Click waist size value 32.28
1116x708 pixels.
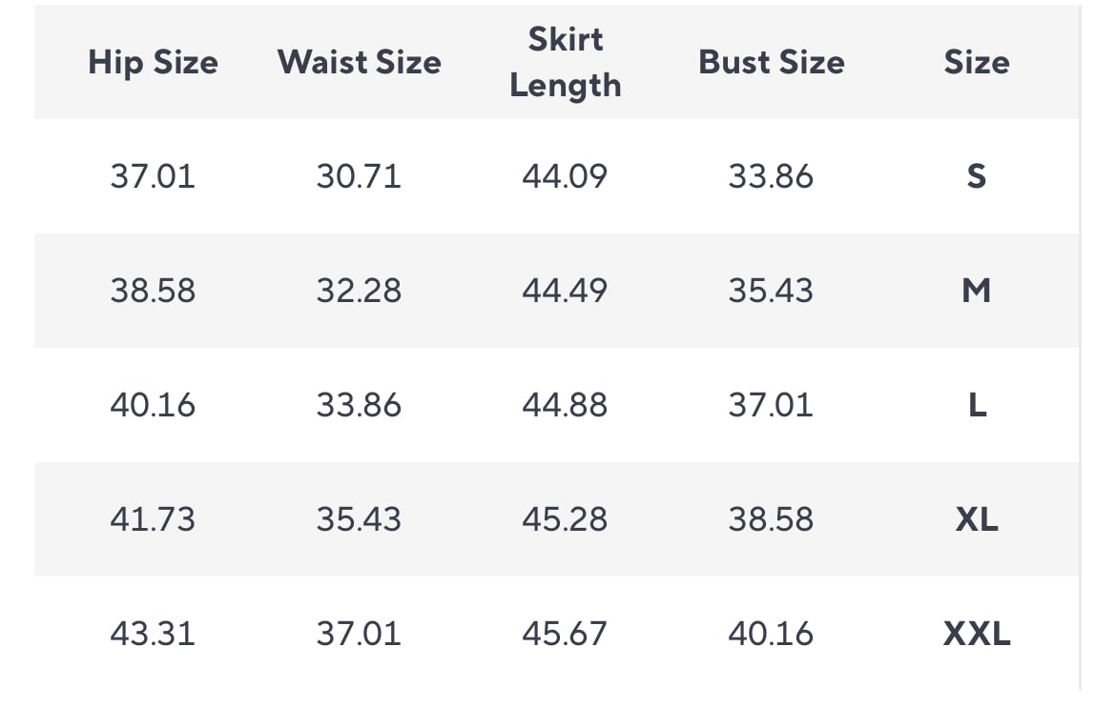click(x=359, y=291)
